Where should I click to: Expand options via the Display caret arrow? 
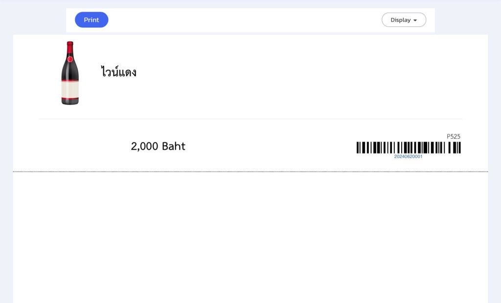tap(415, 21)
